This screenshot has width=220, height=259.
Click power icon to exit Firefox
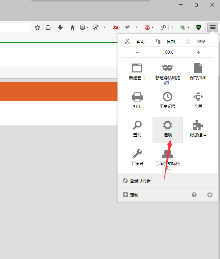click(210, 195)
